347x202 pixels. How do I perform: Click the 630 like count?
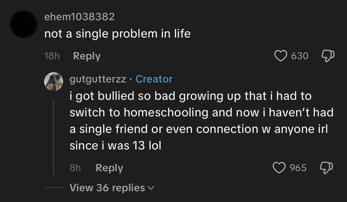tap(300, 56)
